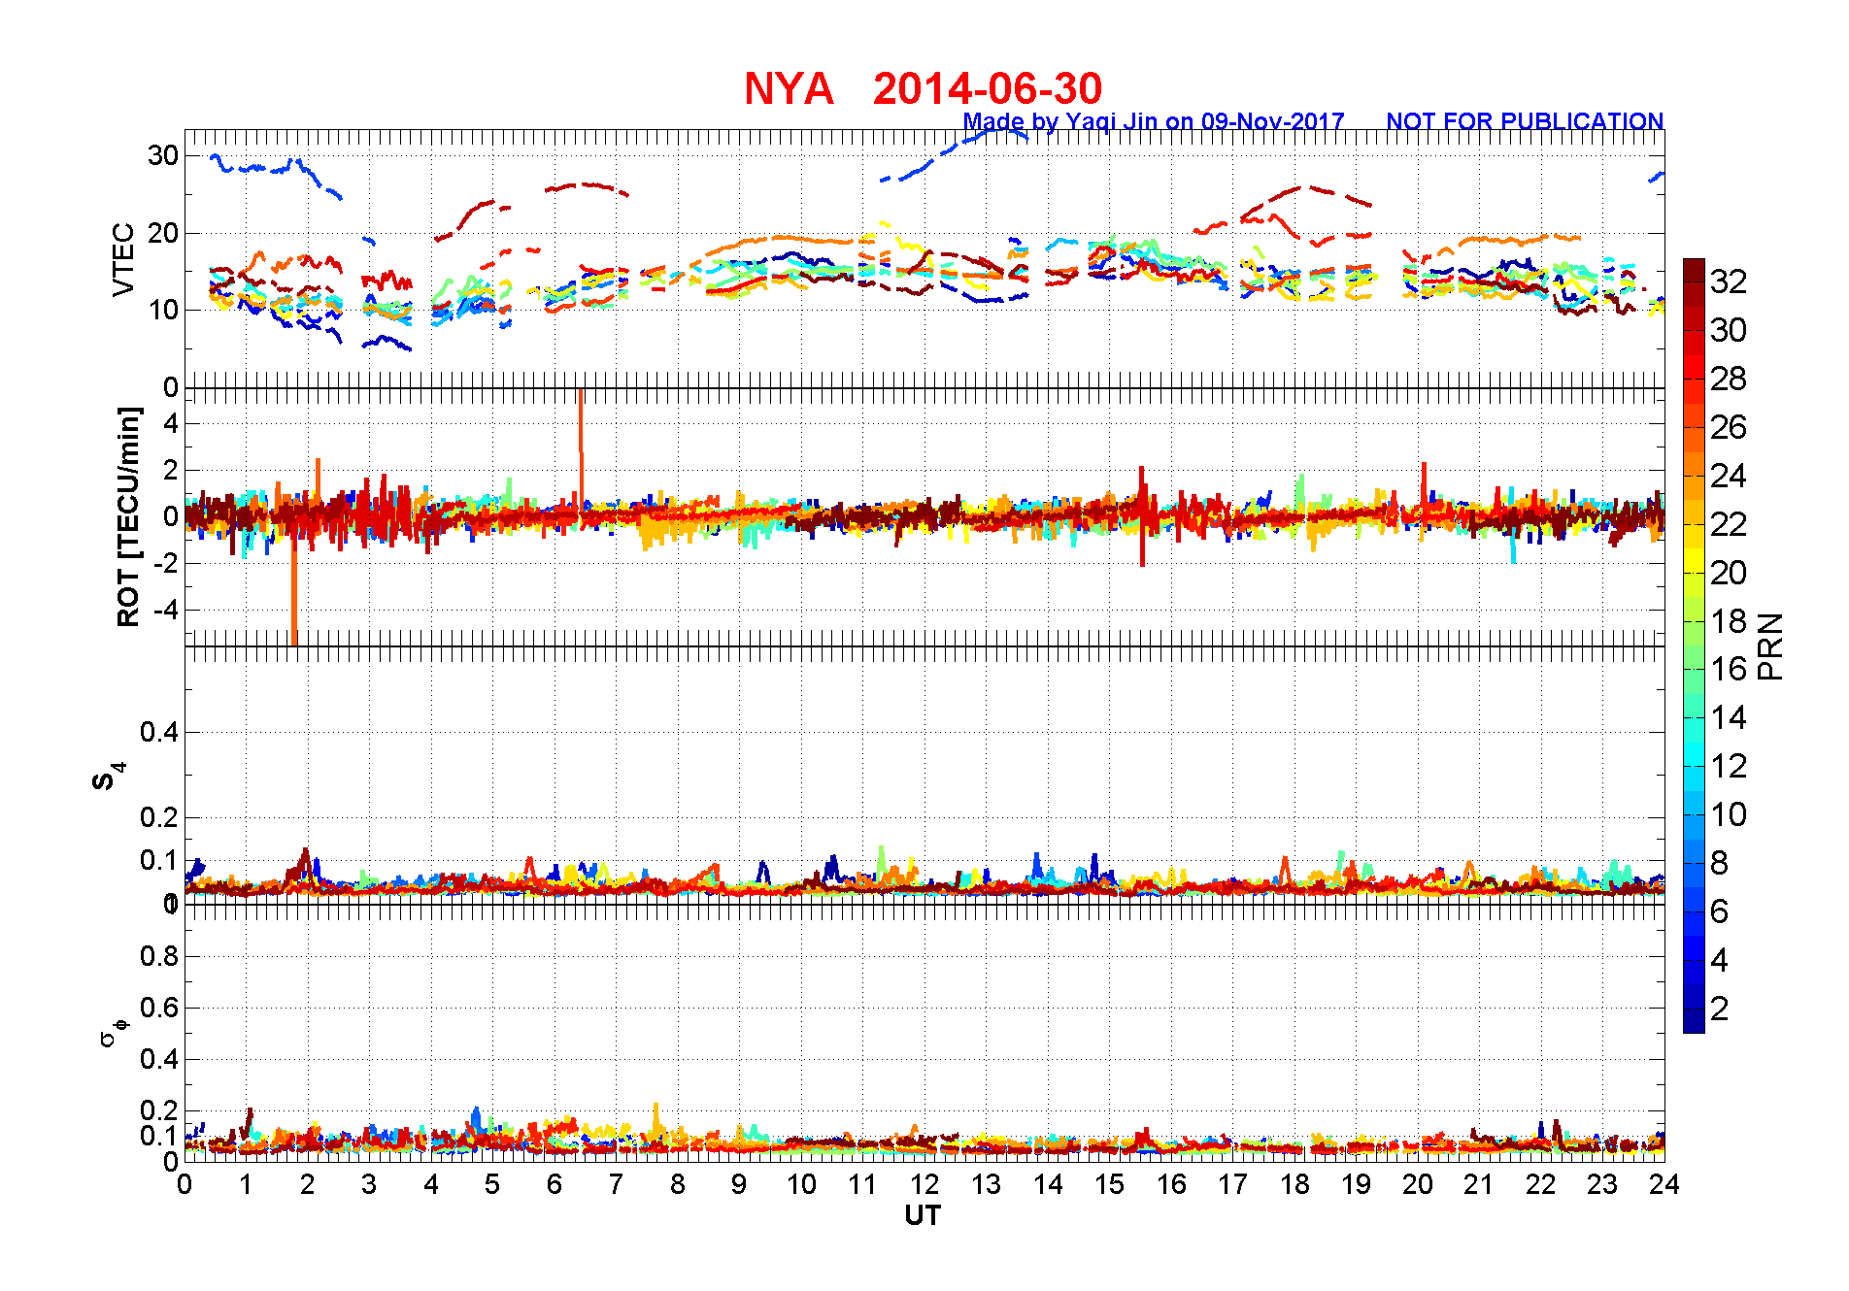Click colorbar tick label "6"
The height and width of the screenshot is (1291, 1849).
tap(1720, 911)
